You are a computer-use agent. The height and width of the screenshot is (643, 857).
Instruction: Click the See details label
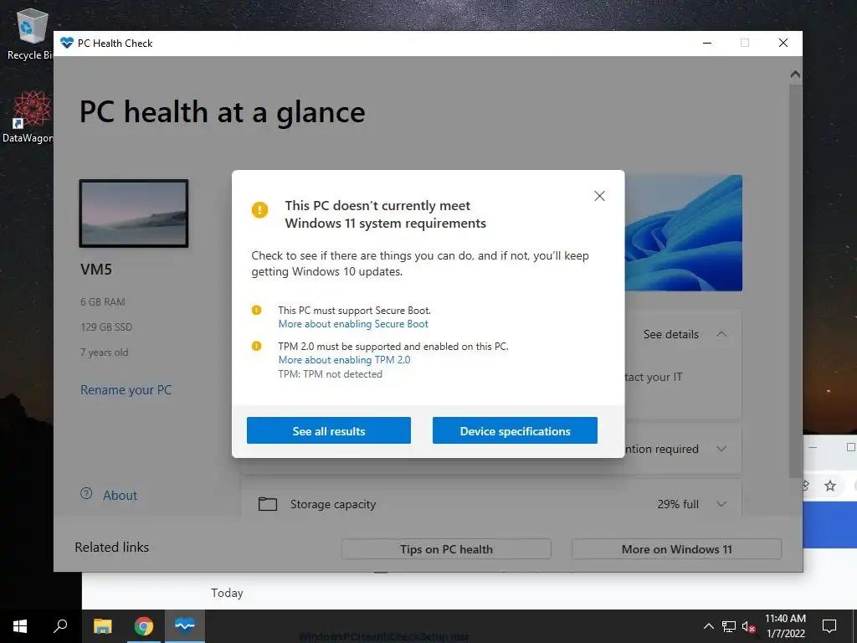coord(670,334)
